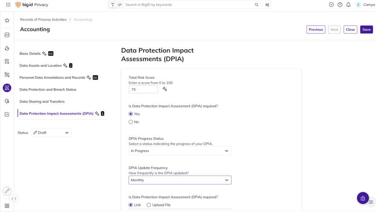Open the help question mark icon
The width and height of the screenshot is (376, 212).
tap(340, 4)
